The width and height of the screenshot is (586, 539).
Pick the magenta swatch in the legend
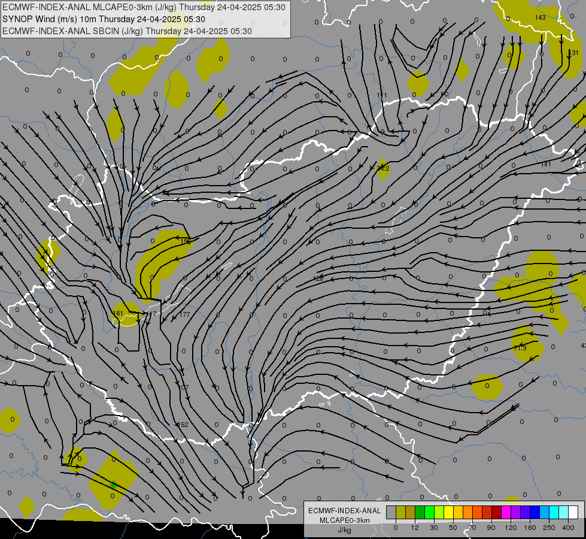pos(506,512)
